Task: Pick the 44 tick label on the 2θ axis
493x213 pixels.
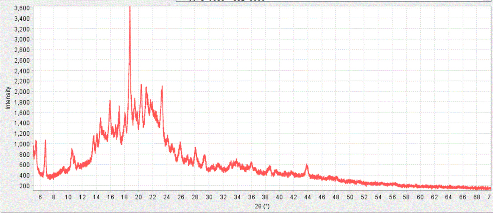Action: 307,198
